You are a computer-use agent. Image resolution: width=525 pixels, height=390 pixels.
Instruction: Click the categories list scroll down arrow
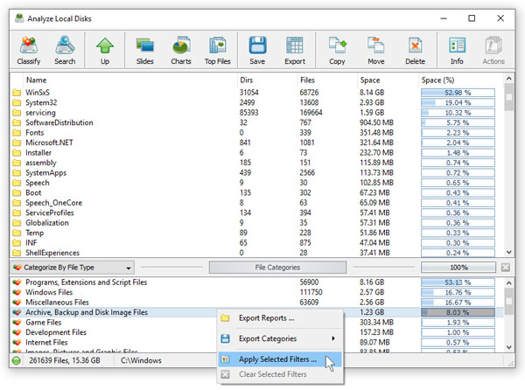pyautogui.click(x=509, y=347)
